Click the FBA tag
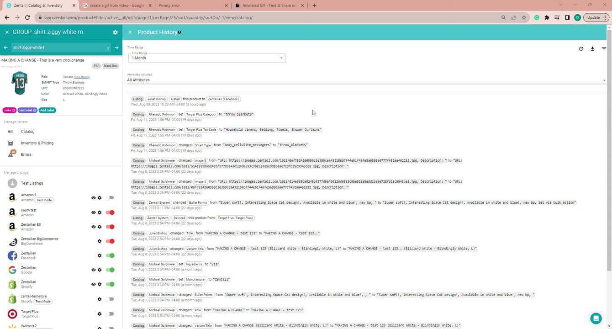The width and height of the screenshot is (612, 329). coord(96,66)
